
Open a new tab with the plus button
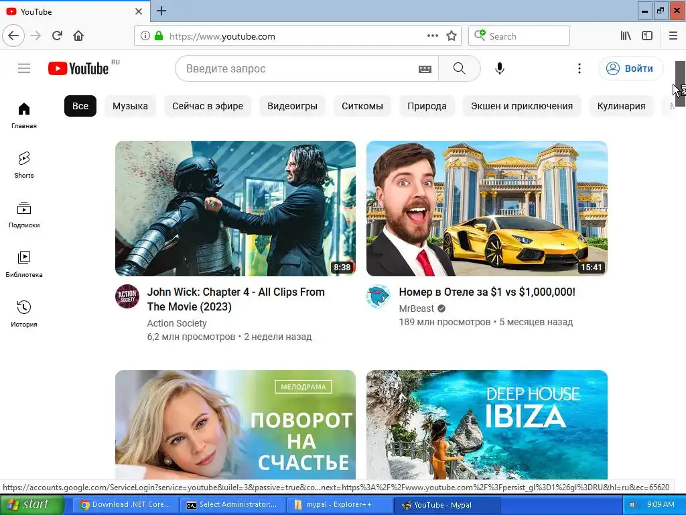pos(161,11)
